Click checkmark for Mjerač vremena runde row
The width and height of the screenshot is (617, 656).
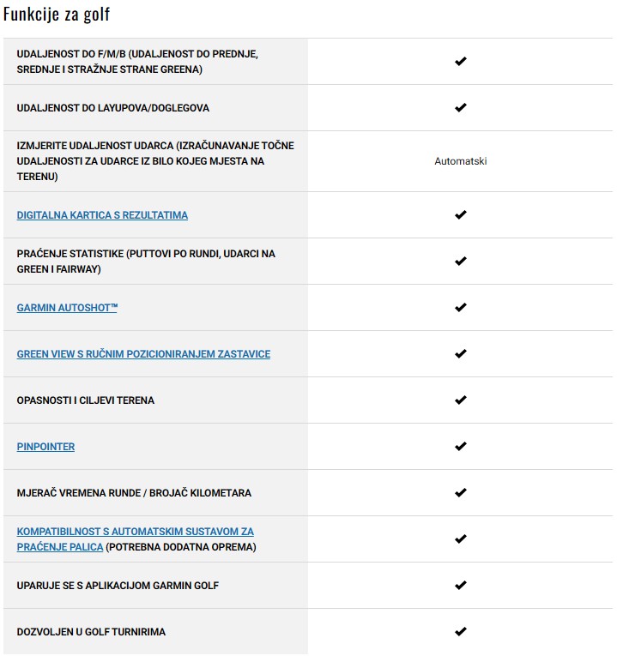461,493
